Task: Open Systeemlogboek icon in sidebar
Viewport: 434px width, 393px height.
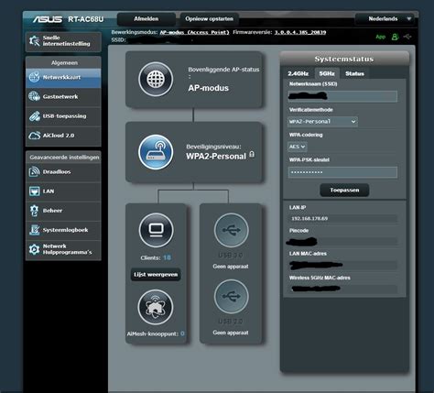Action: tap(34, 230)
